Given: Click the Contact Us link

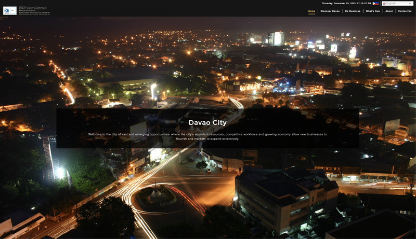Looking at the screenshot, I should 405,11.
